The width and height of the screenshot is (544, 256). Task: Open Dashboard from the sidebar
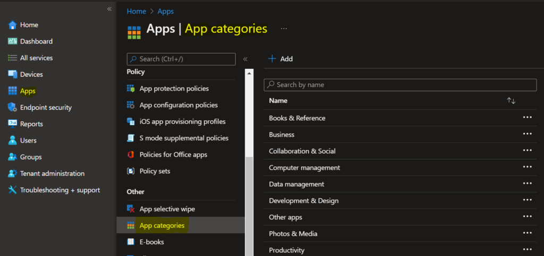tap(37, 41)
